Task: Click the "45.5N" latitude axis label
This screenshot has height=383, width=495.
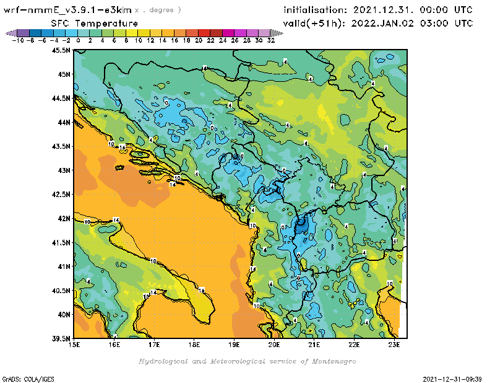Action: (x=61, y=50)
